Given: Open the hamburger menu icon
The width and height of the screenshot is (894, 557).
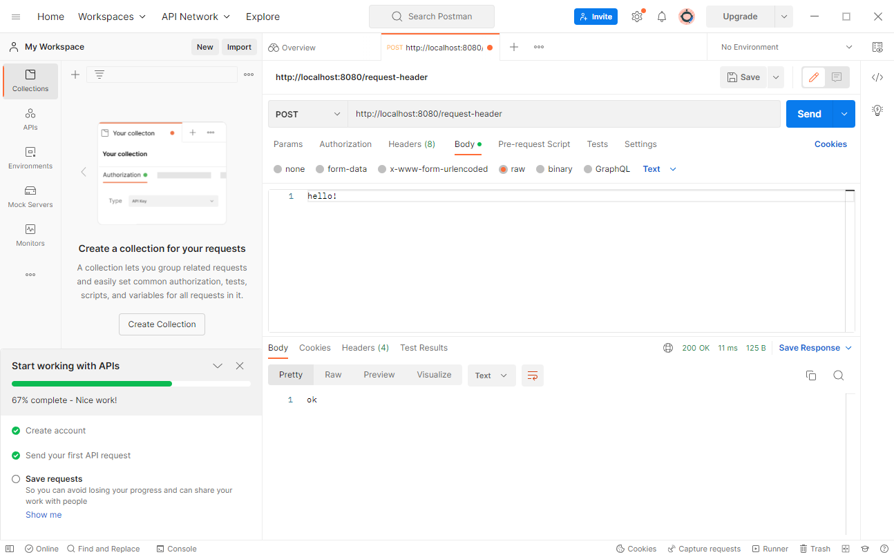Looking at the screenshot, I should click(x=16, y=17).
